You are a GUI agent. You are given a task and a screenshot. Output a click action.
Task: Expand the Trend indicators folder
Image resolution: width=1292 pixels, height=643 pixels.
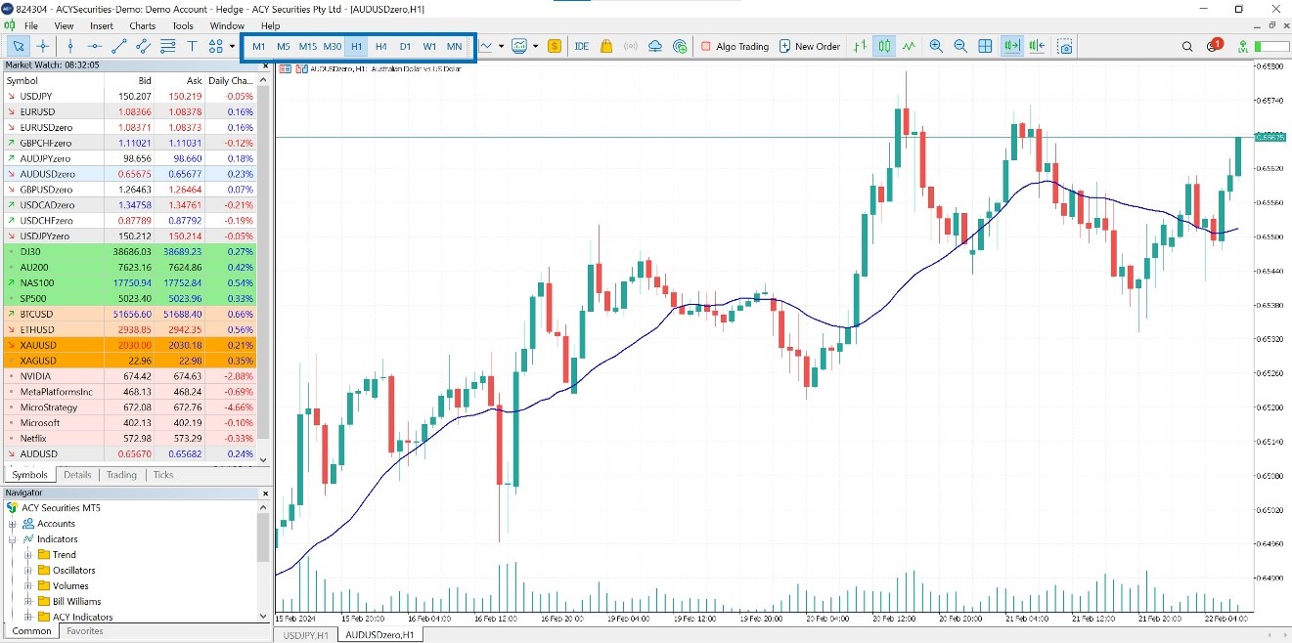click(28, 555)
